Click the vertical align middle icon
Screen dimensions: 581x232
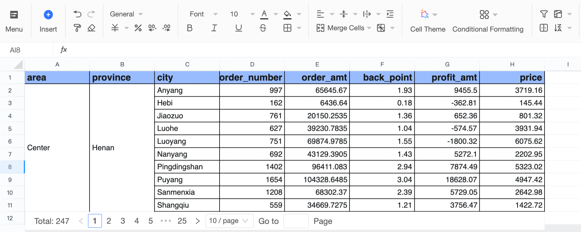click(344, 14)
